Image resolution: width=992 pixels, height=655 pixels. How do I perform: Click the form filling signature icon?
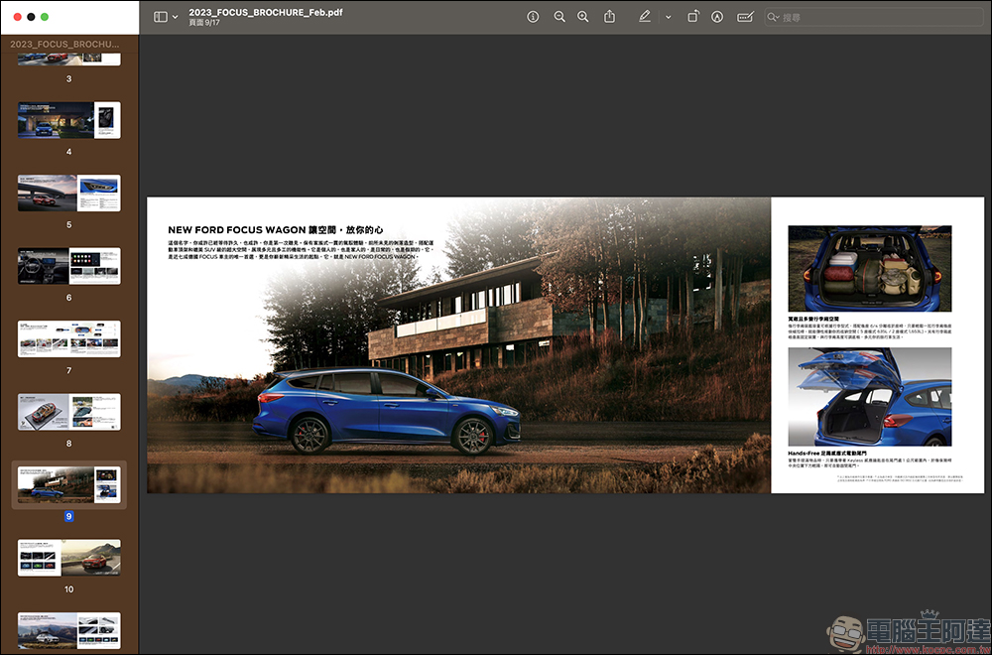click(745, 17)
